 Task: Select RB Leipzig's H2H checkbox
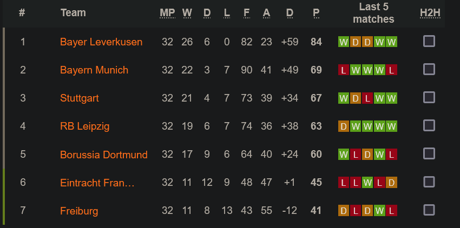(x=429, y=126)
